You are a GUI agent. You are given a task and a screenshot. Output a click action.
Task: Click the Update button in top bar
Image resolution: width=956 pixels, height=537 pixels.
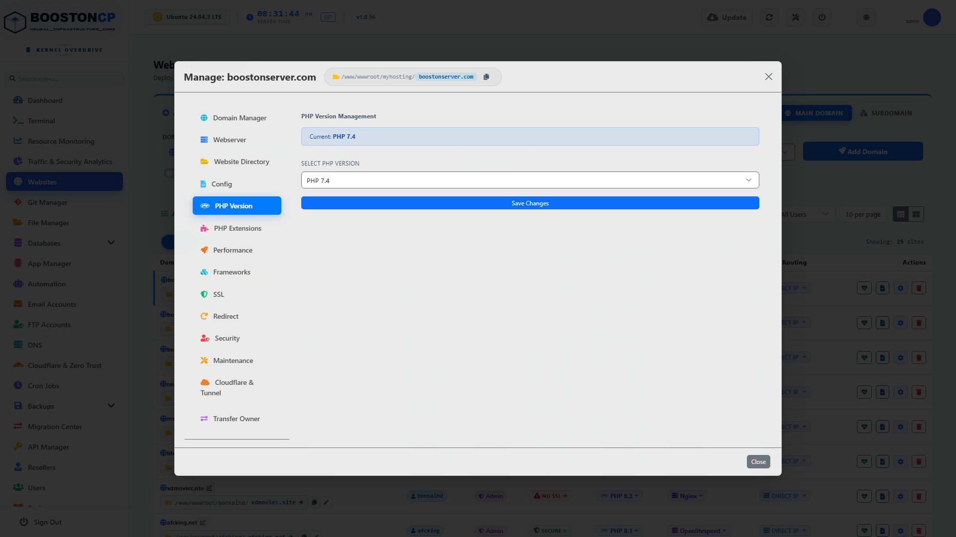[x=727, y=17]
